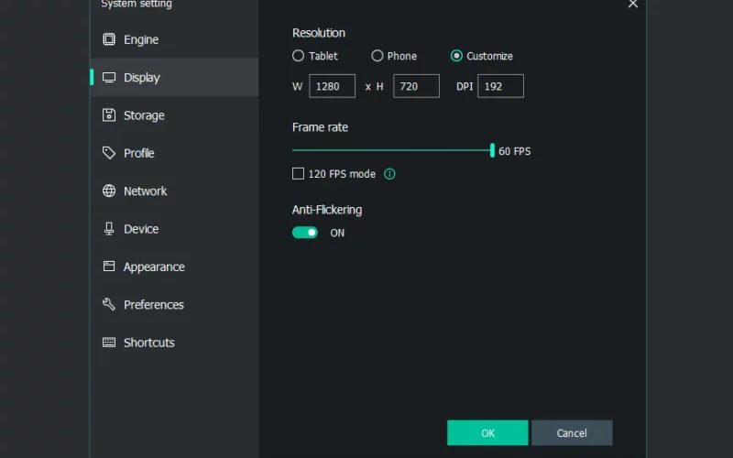
Task: Turn off the Anti-Flickering toggle
Action: click(x=305, y=233)
